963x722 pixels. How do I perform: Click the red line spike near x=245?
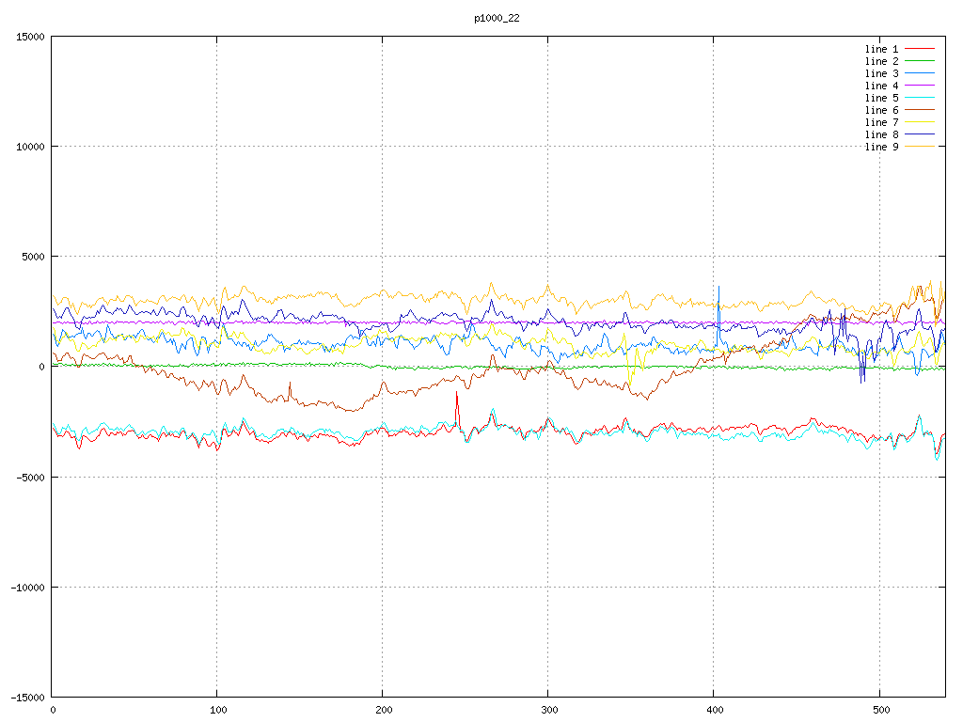point(457,395)
